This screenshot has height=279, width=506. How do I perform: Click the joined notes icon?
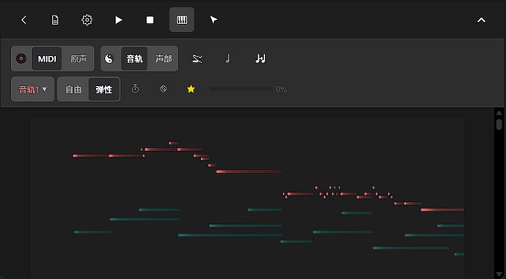point(260,59)
